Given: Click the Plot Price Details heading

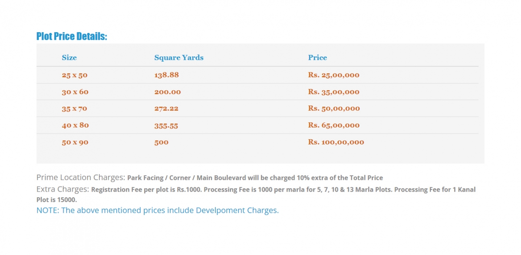Looking at the screenshot, I should (x=72, y=36).
